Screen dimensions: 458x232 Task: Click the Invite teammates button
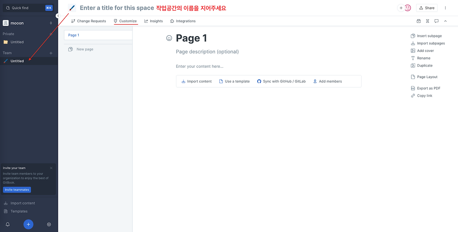click(x=16, y=189)
